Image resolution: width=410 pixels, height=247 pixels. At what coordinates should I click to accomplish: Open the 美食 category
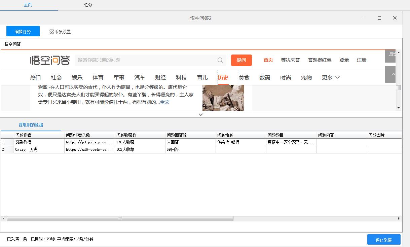point(244,77)
